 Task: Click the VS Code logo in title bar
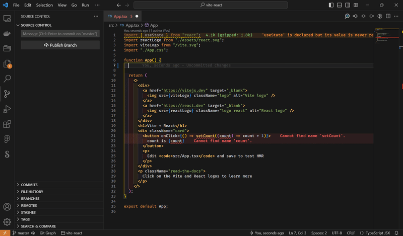pyautogui.click(x=5, y=5)
